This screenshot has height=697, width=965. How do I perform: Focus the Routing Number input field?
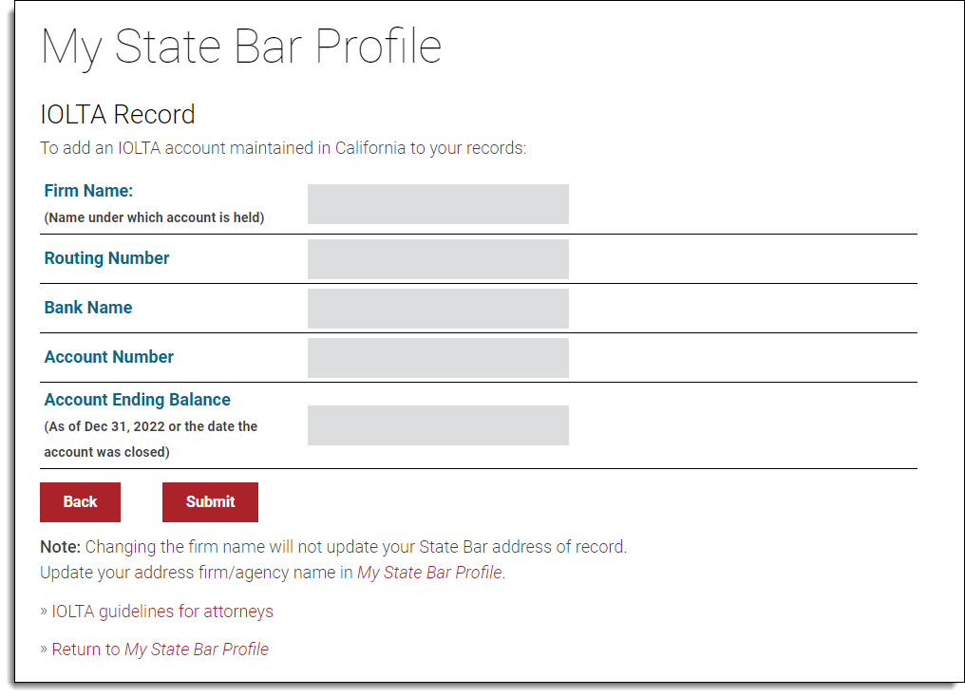pos(438,259)
